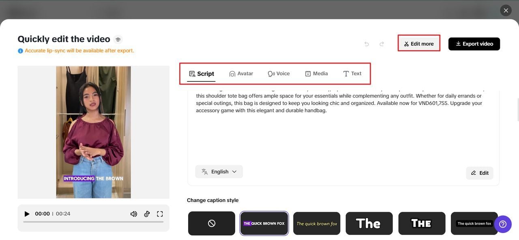Open the Voice tab

tap(279, 73)
